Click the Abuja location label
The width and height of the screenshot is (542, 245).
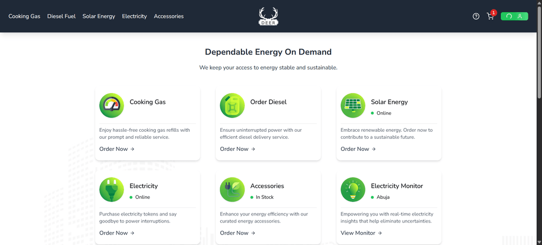click(x=380, y=197)
